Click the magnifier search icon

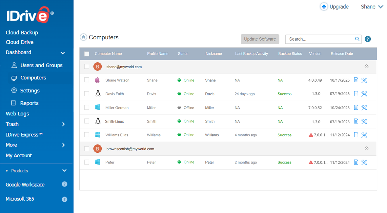click(357, 39)
